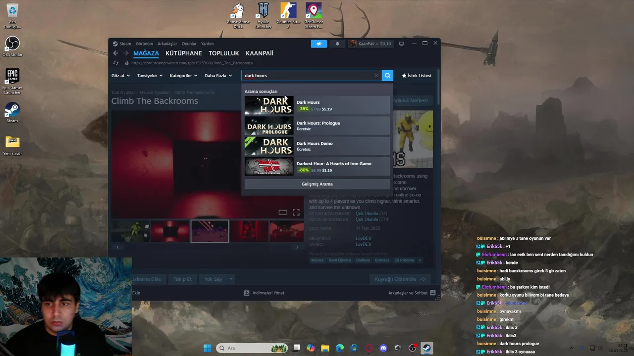Expand the Tavsiyeler dropdown
This screenshot has width=634, height=356.
pos(150,76)
